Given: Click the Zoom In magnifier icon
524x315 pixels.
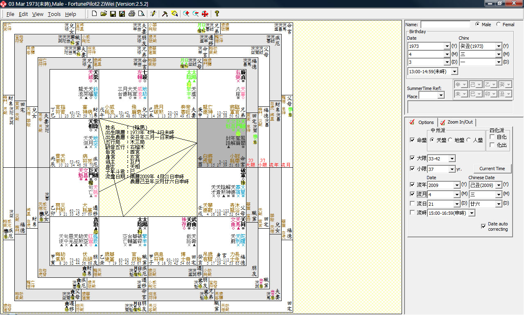Looking at the screenshot, I should [x=186, y=14].
